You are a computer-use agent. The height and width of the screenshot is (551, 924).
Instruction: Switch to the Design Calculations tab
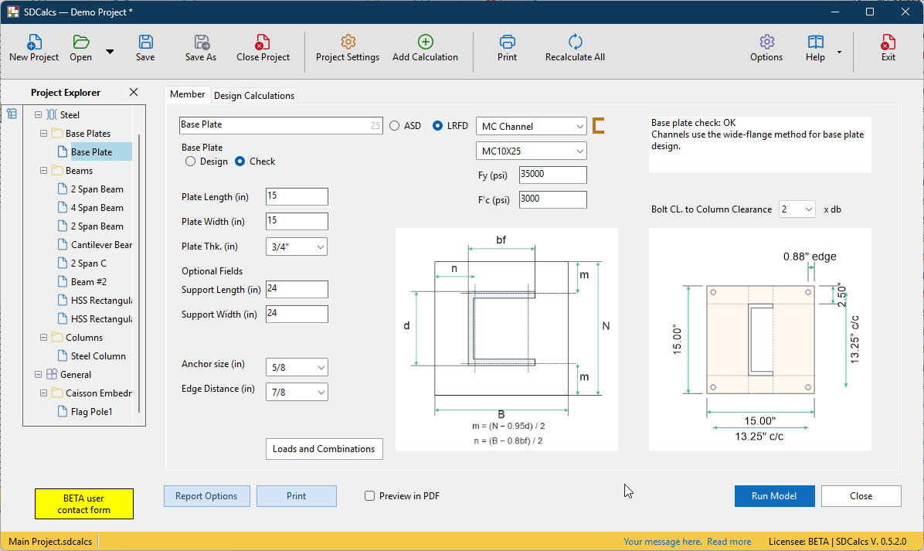254,96
